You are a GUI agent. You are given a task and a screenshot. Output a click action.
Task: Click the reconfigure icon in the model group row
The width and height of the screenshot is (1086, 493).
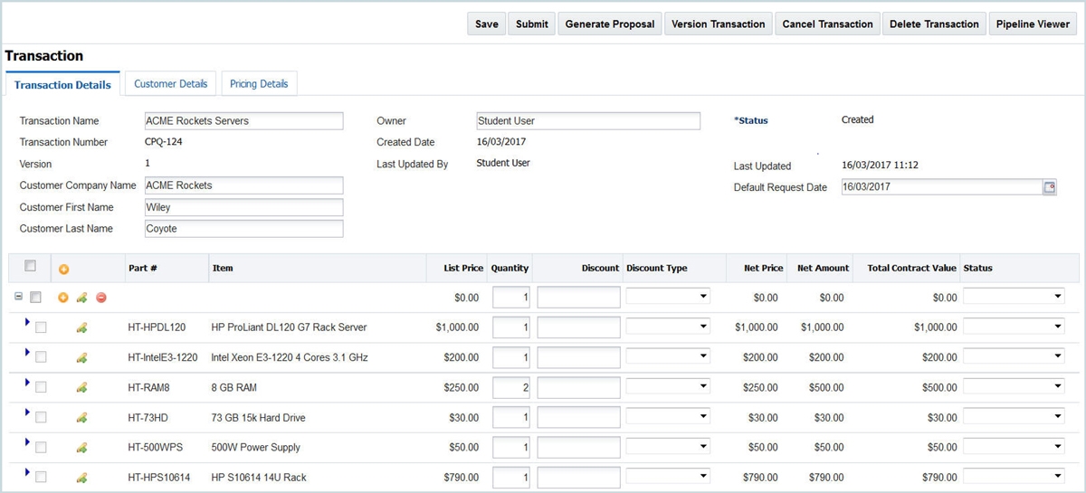[81, 297]
